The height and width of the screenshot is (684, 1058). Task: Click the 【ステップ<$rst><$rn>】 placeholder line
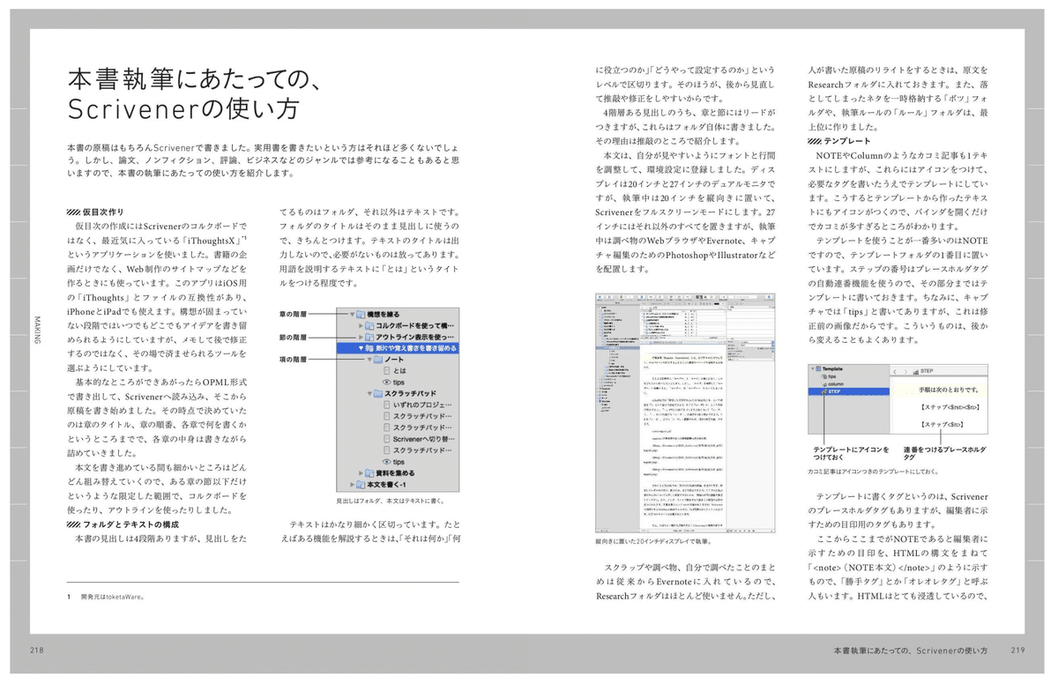point(950,407)
